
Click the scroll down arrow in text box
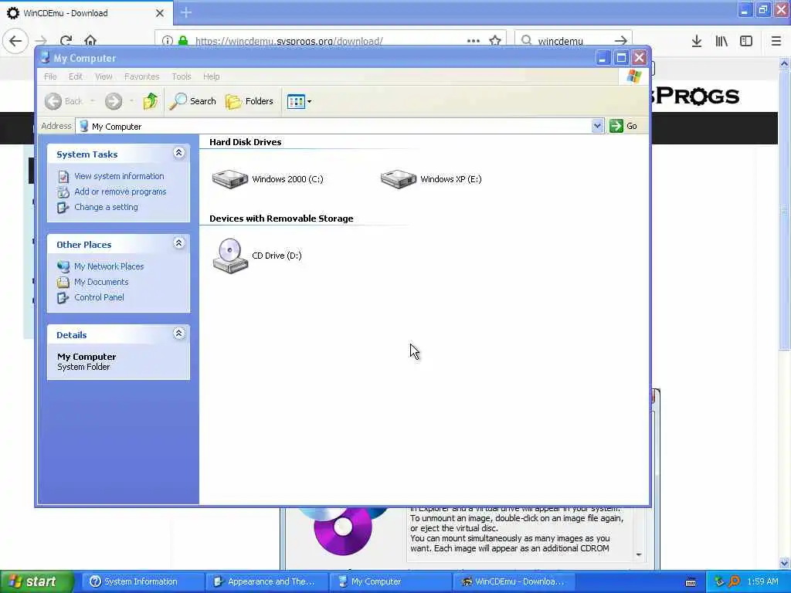[639, 554]
